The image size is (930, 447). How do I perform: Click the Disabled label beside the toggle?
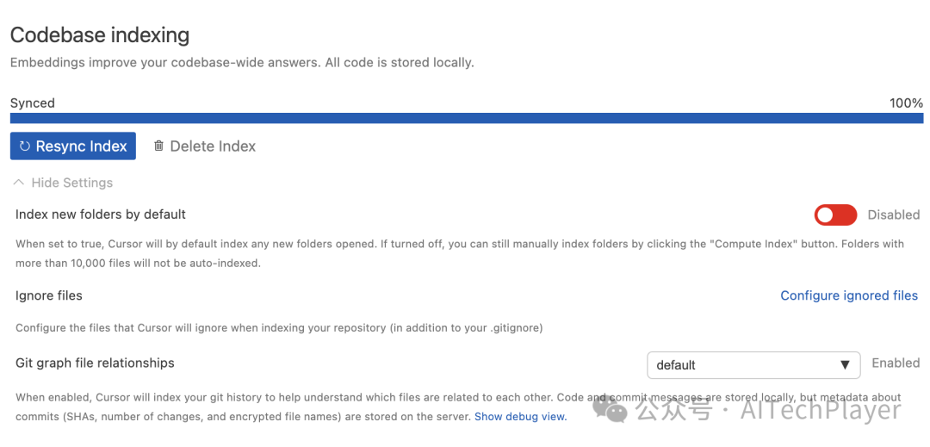tap(893, 214)
